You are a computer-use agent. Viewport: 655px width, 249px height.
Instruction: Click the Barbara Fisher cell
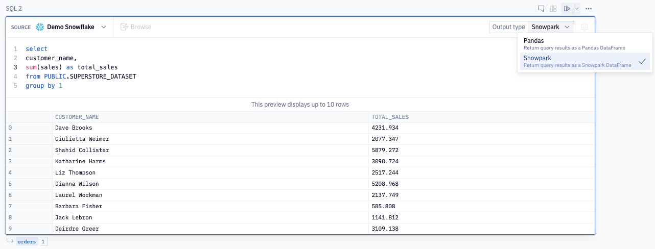tap(210, 206)
